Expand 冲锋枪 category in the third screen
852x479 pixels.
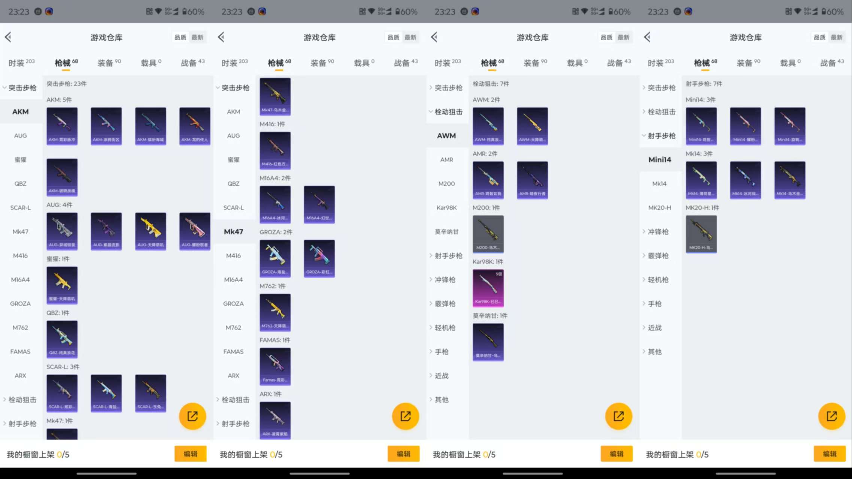[x=445, y=279]
